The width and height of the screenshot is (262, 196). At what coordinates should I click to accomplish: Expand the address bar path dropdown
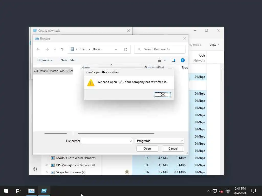coord(116,49)
